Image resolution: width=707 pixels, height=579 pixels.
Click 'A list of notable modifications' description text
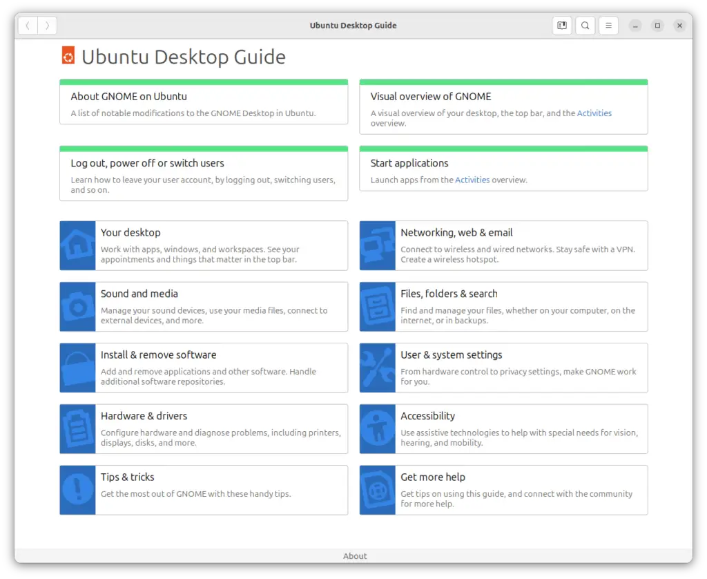pos(193,113)
